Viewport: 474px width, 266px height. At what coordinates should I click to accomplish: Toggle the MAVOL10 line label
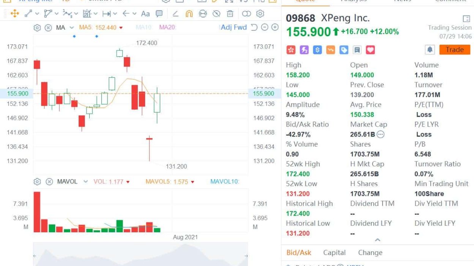(224, 182)
